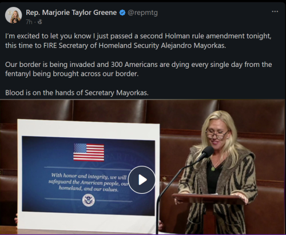Image resolution: width=286 pixels, height=235 pixels.
Task: Click the 'Blood is on the hands' line
Action: [77, 93]
